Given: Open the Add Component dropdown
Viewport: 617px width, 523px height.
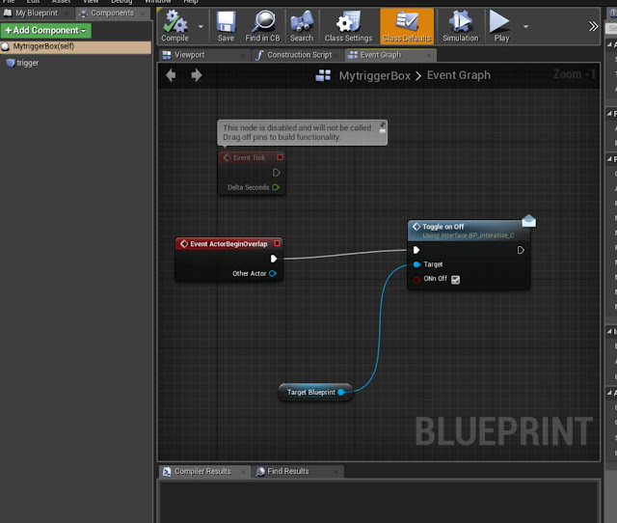Looking at the screenshot, I should [46, 30].
